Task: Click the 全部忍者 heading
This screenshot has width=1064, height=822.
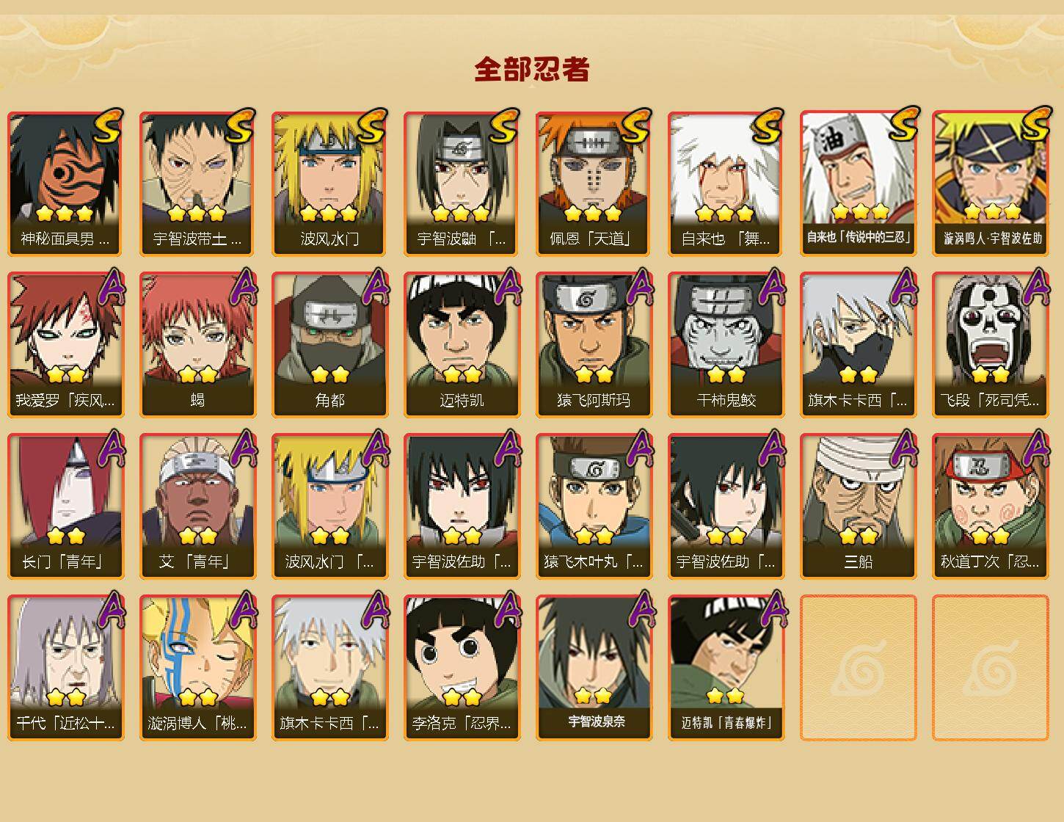Action: [x=532, y=69]
